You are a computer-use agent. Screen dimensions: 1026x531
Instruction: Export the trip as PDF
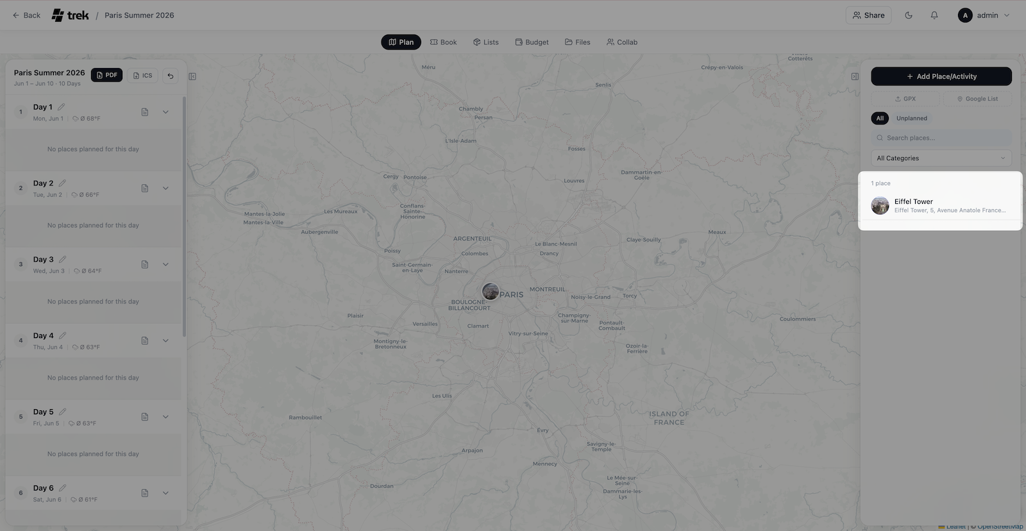click(106, 76)
